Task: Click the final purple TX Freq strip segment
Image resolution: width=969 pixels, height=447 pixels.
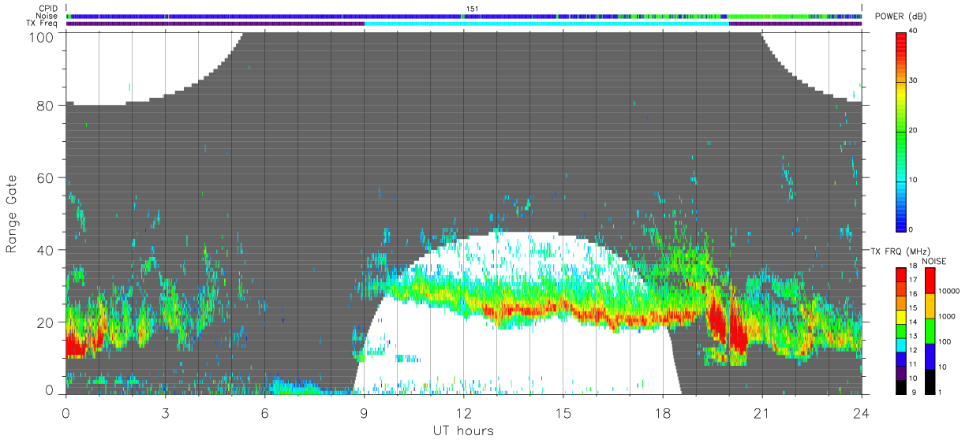Action: 795,24
